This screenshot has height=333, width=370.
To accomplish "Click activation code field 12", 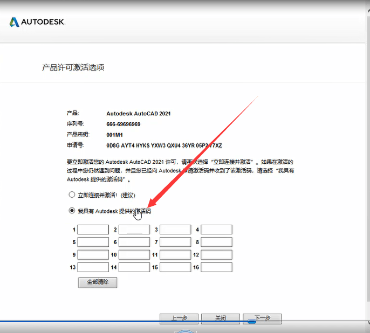I will coord(216,255).
